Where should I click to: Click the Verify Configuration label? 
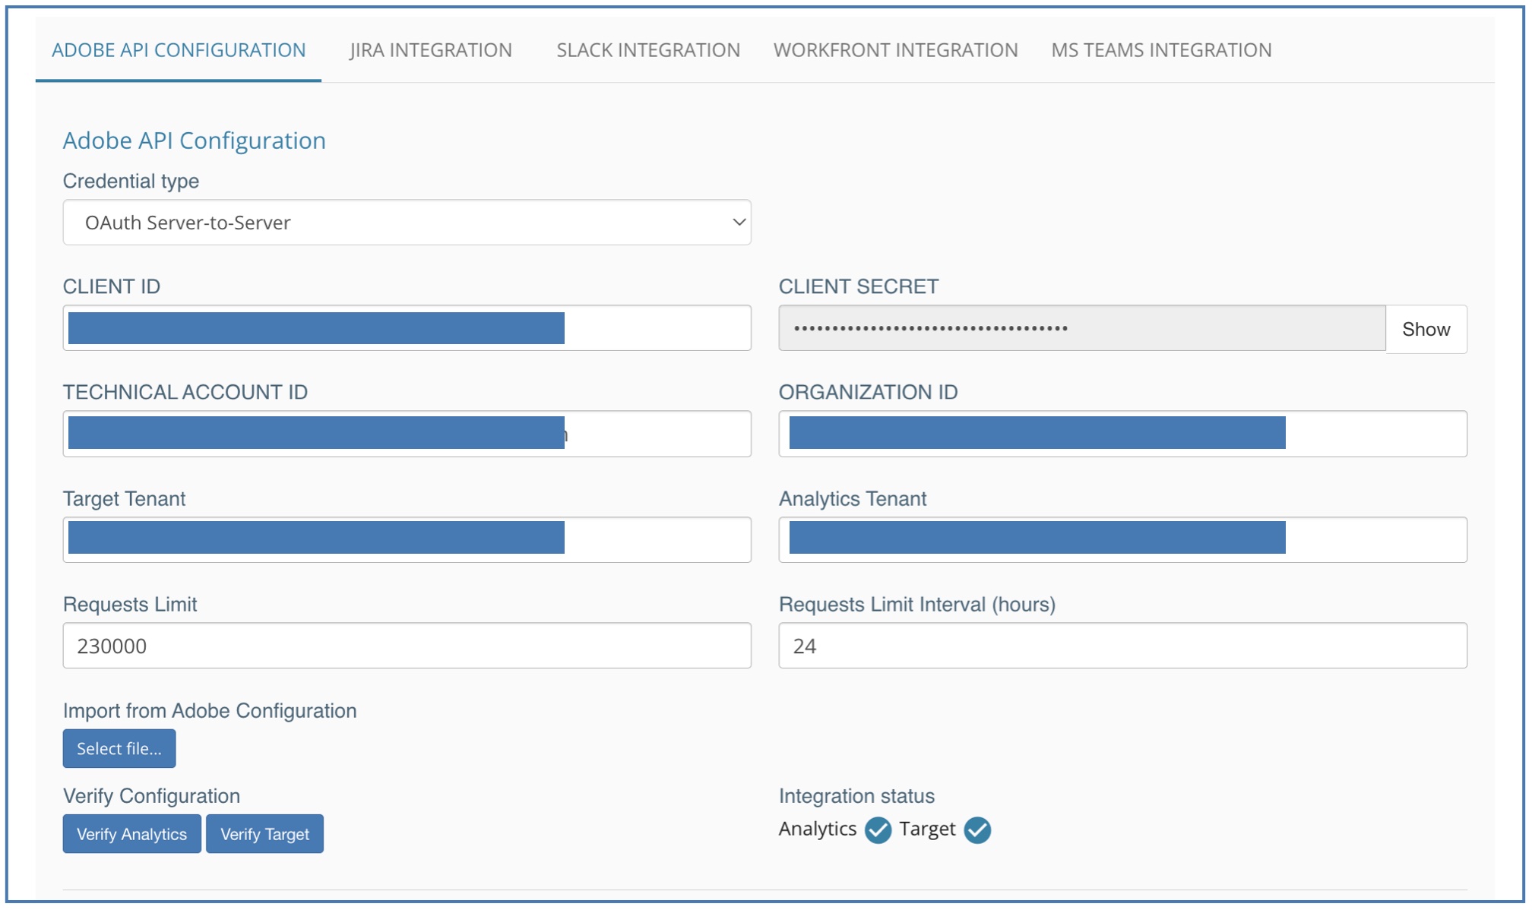click(x=151, y=796)
